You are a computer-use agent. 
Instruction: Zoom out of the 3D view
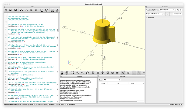click(x=82, y=73)
